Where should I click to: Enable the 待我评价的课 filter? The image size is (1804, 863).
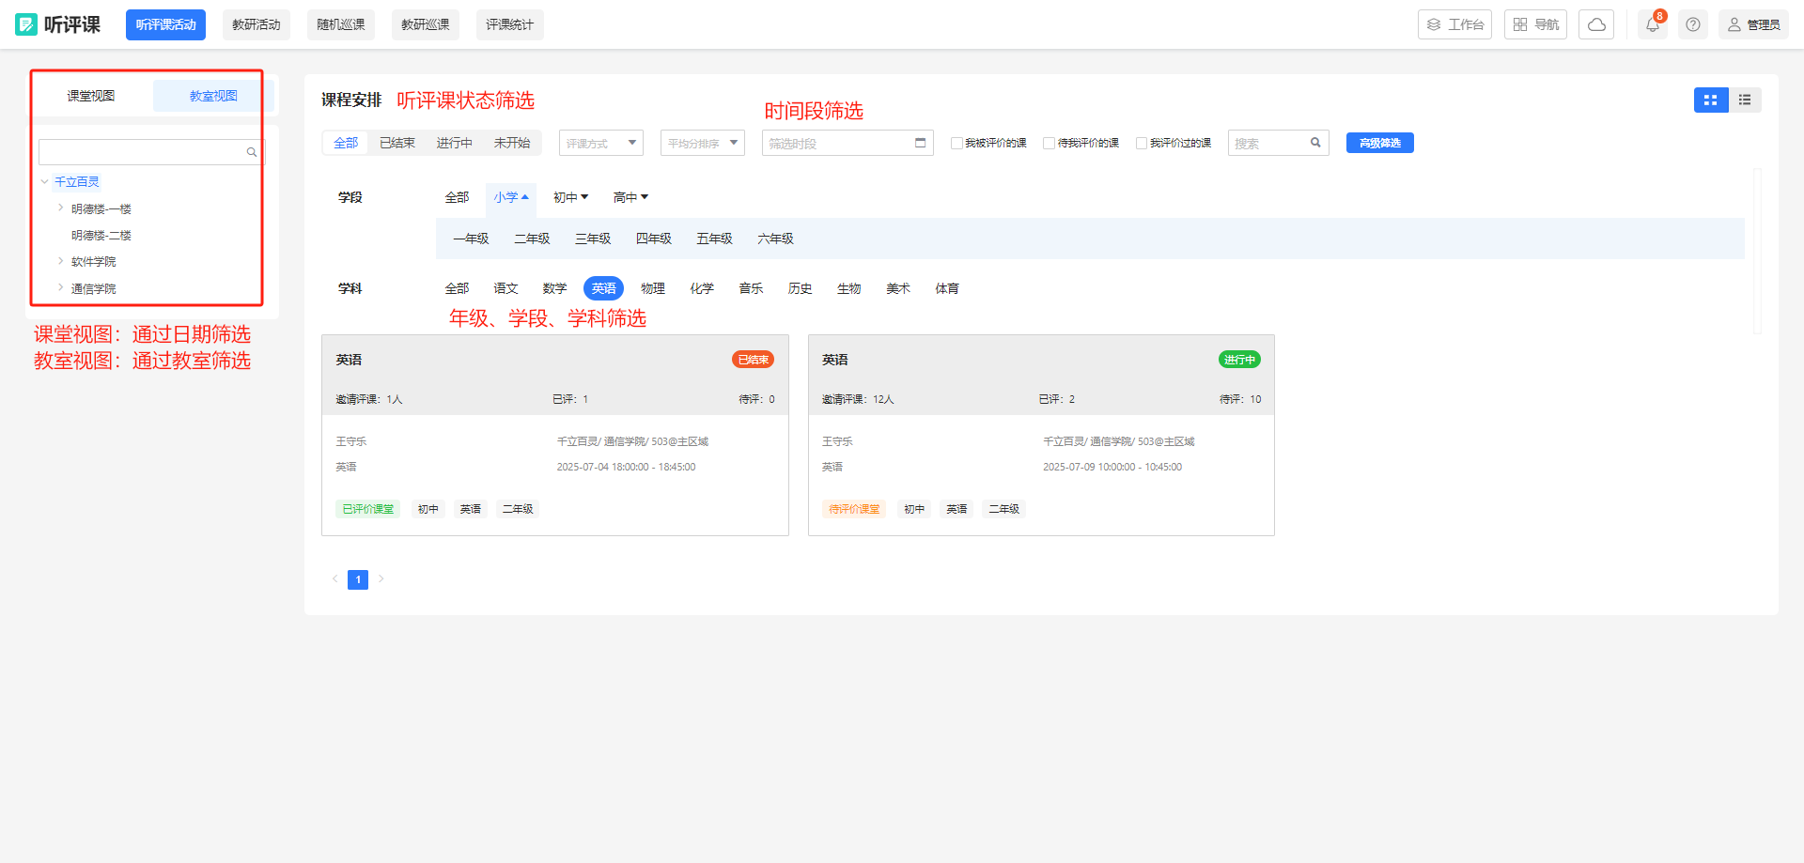[1049, 144]
